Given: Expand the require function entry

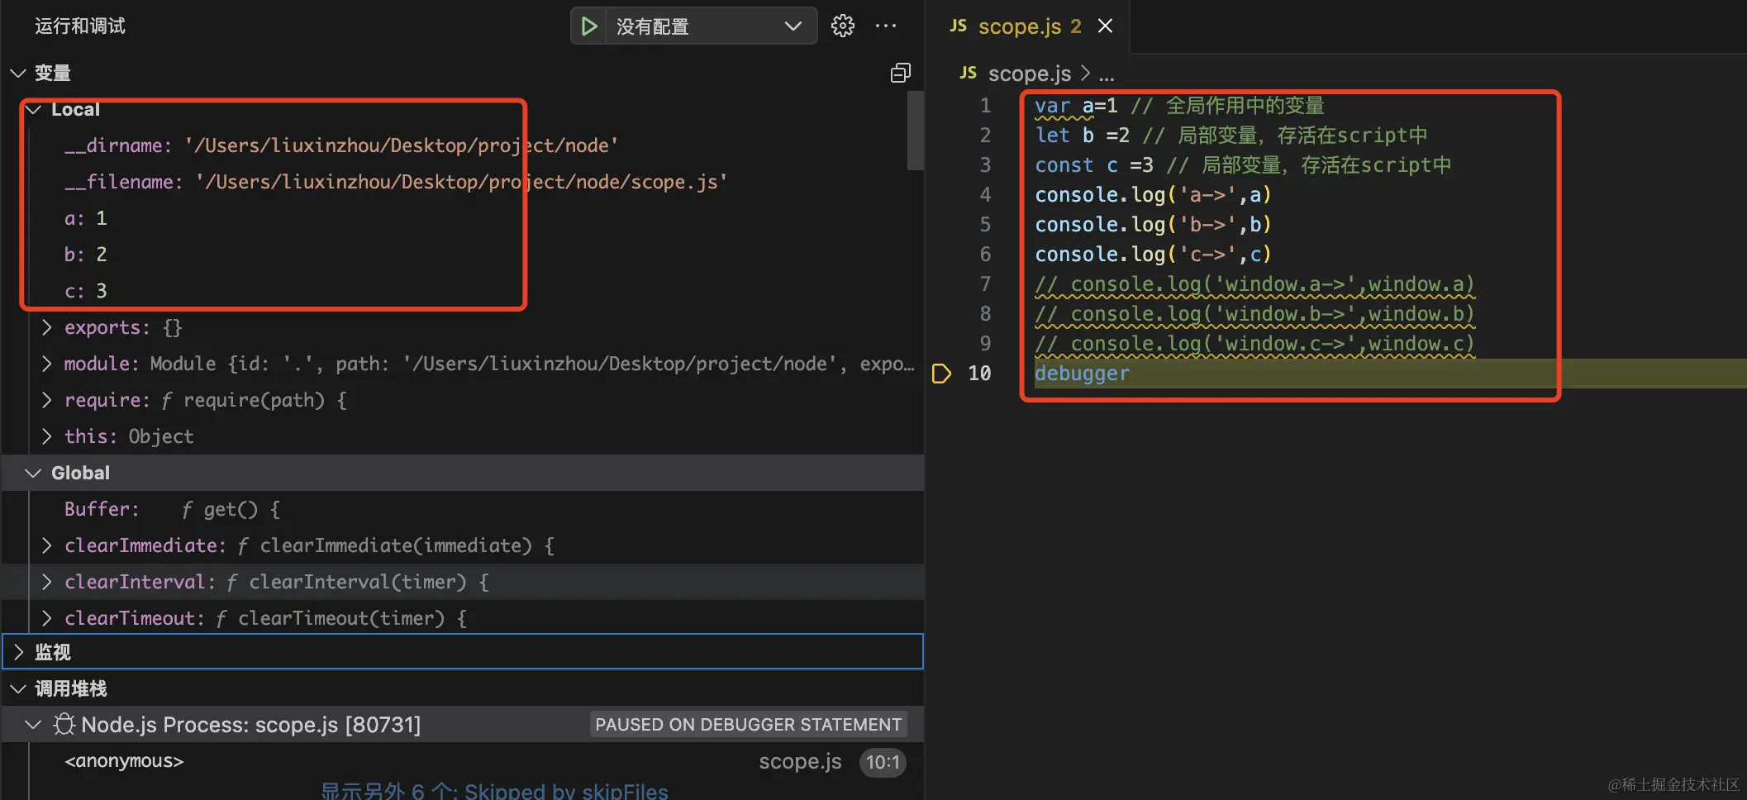Looking at the screenshot, I should (x=46, y=401).
